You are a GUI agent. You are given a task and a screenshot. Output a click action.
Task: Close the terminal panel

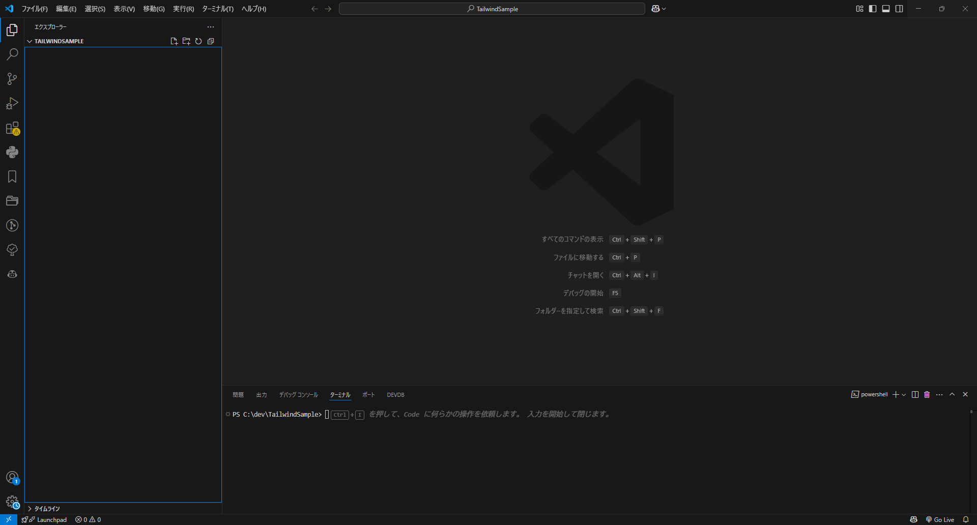[x=965, y=394]
